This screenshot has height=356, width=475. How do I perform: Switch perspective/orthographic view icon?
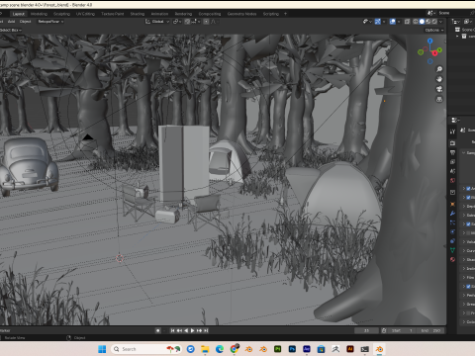[x=439, y=99]
